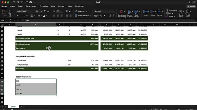Toggle Underline formatting

24,16
